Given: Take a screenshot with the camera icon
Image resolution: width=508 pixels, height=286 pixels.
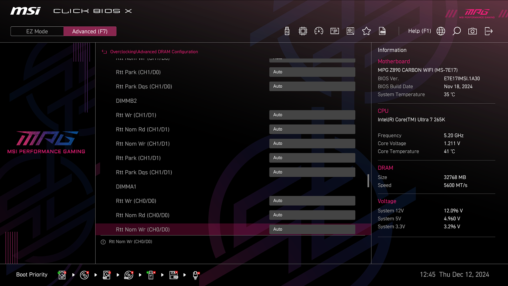Looking at the screenshot, I should [x=472, y=31].
